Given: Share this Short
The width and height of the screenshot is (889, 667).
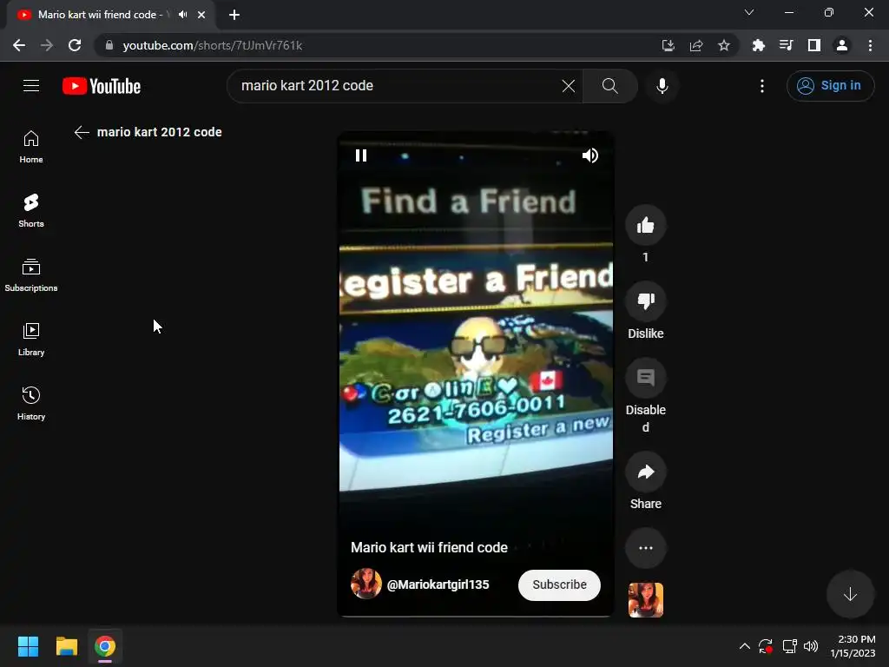Looking at the screenshot, I should click(645, 472).
